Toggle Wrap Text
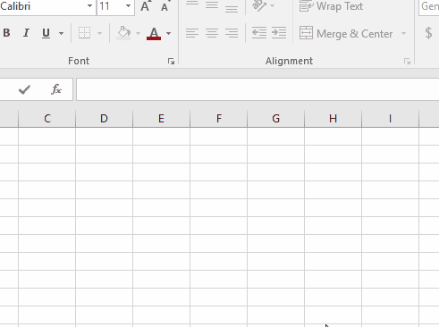This screenshot has height=327, width=439. pyautogui.click(x=331, y=6)
